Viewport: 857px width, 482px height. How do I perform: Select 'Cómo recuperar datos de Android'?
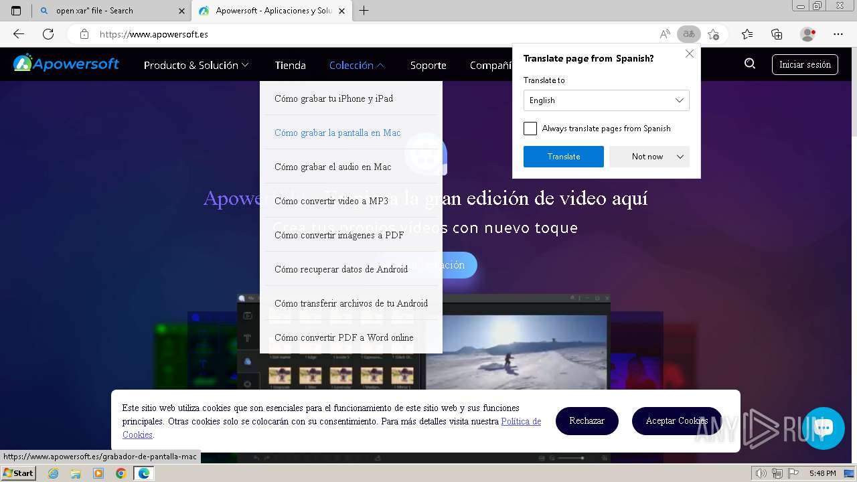tap(351, 269)
